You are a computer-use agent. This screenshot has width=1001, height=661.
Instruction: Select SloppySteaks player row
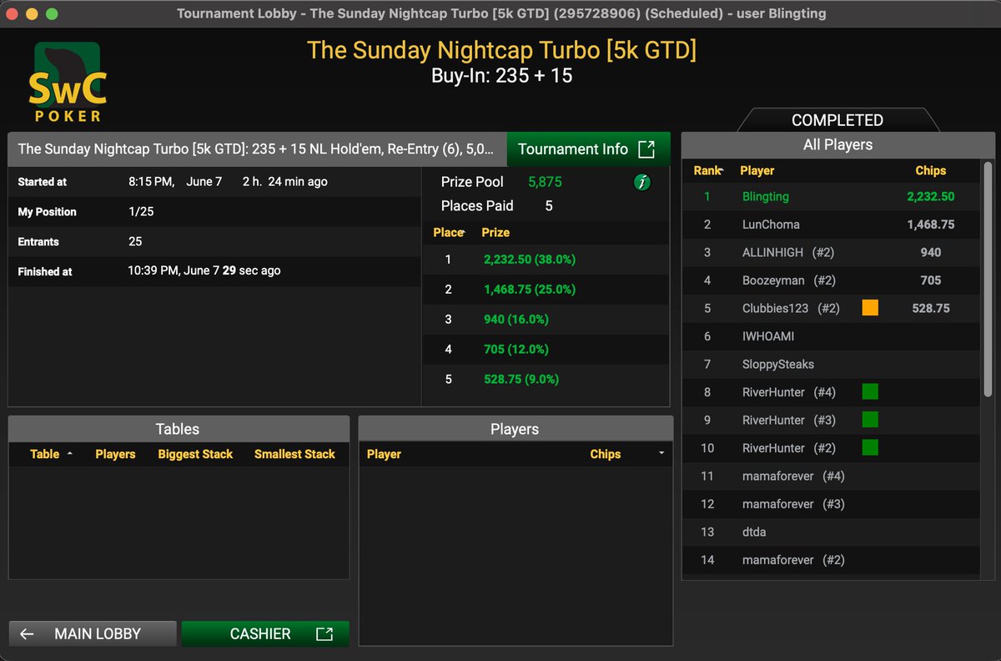[x=831, y=364]
